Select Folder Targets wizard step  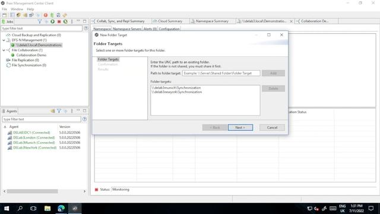point(108,59)
